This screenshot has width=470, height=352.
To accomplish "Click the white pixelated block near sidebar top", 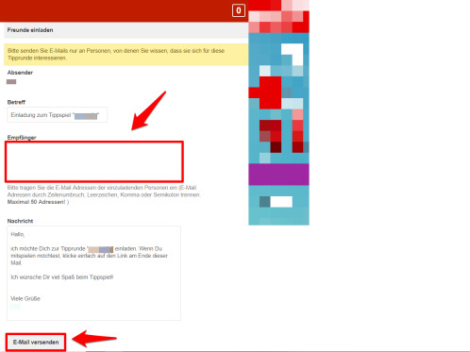I will 293,54.
